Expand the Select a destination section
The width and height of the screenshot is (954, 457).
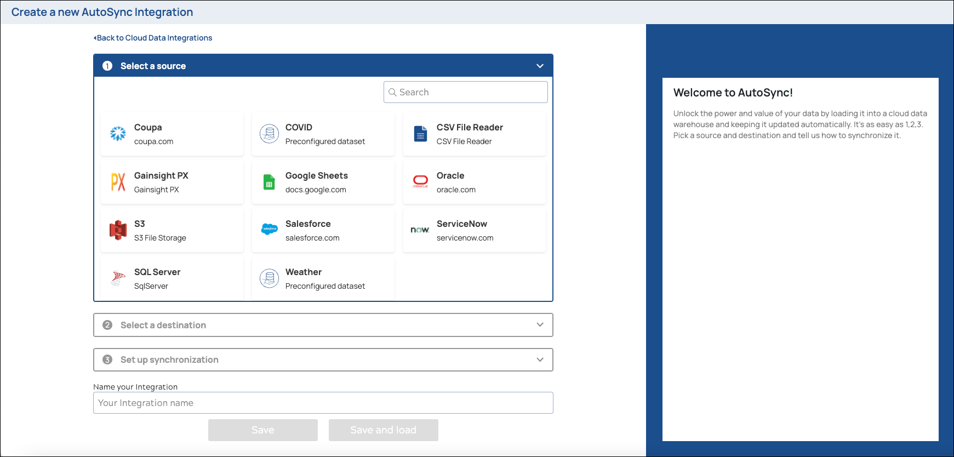point(540,325)
